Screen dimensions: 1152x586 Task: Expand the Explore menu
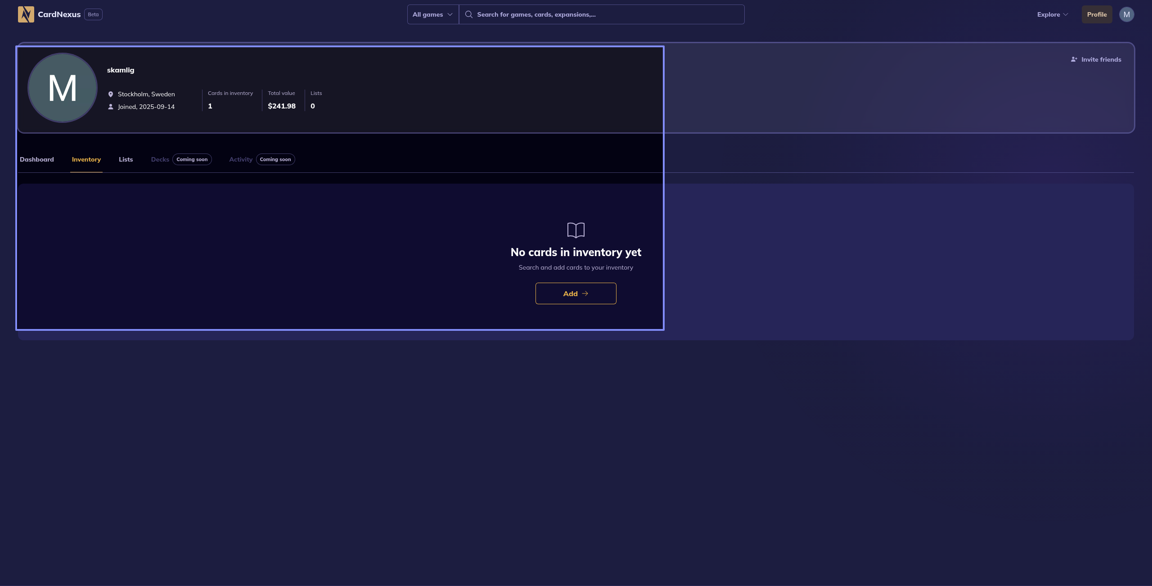tap(1052, 14)
